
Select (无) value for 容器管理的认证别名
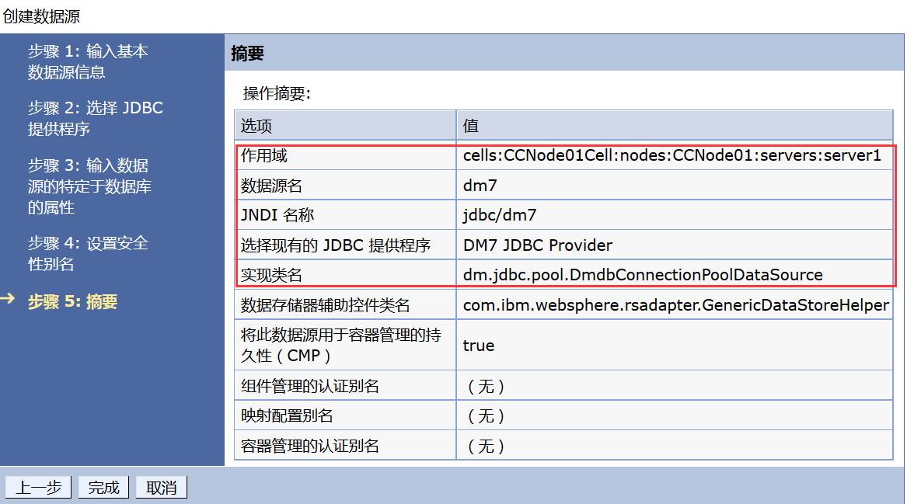coord(486,446)
